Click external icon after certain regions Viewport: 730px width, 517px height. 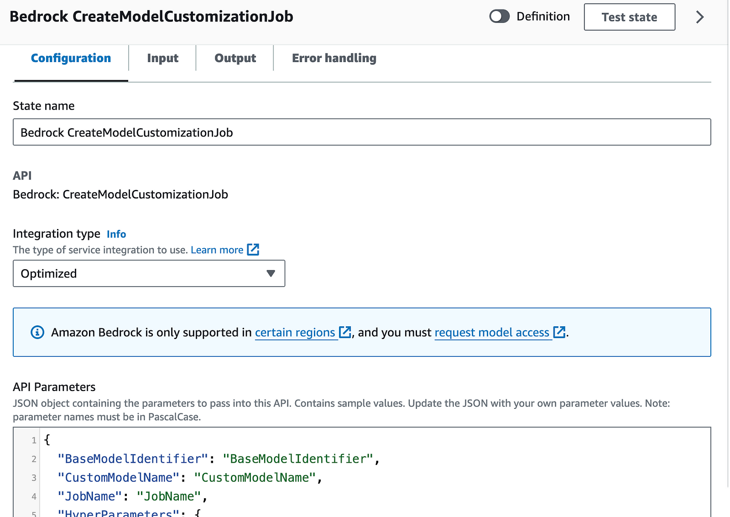pos(345,332)
